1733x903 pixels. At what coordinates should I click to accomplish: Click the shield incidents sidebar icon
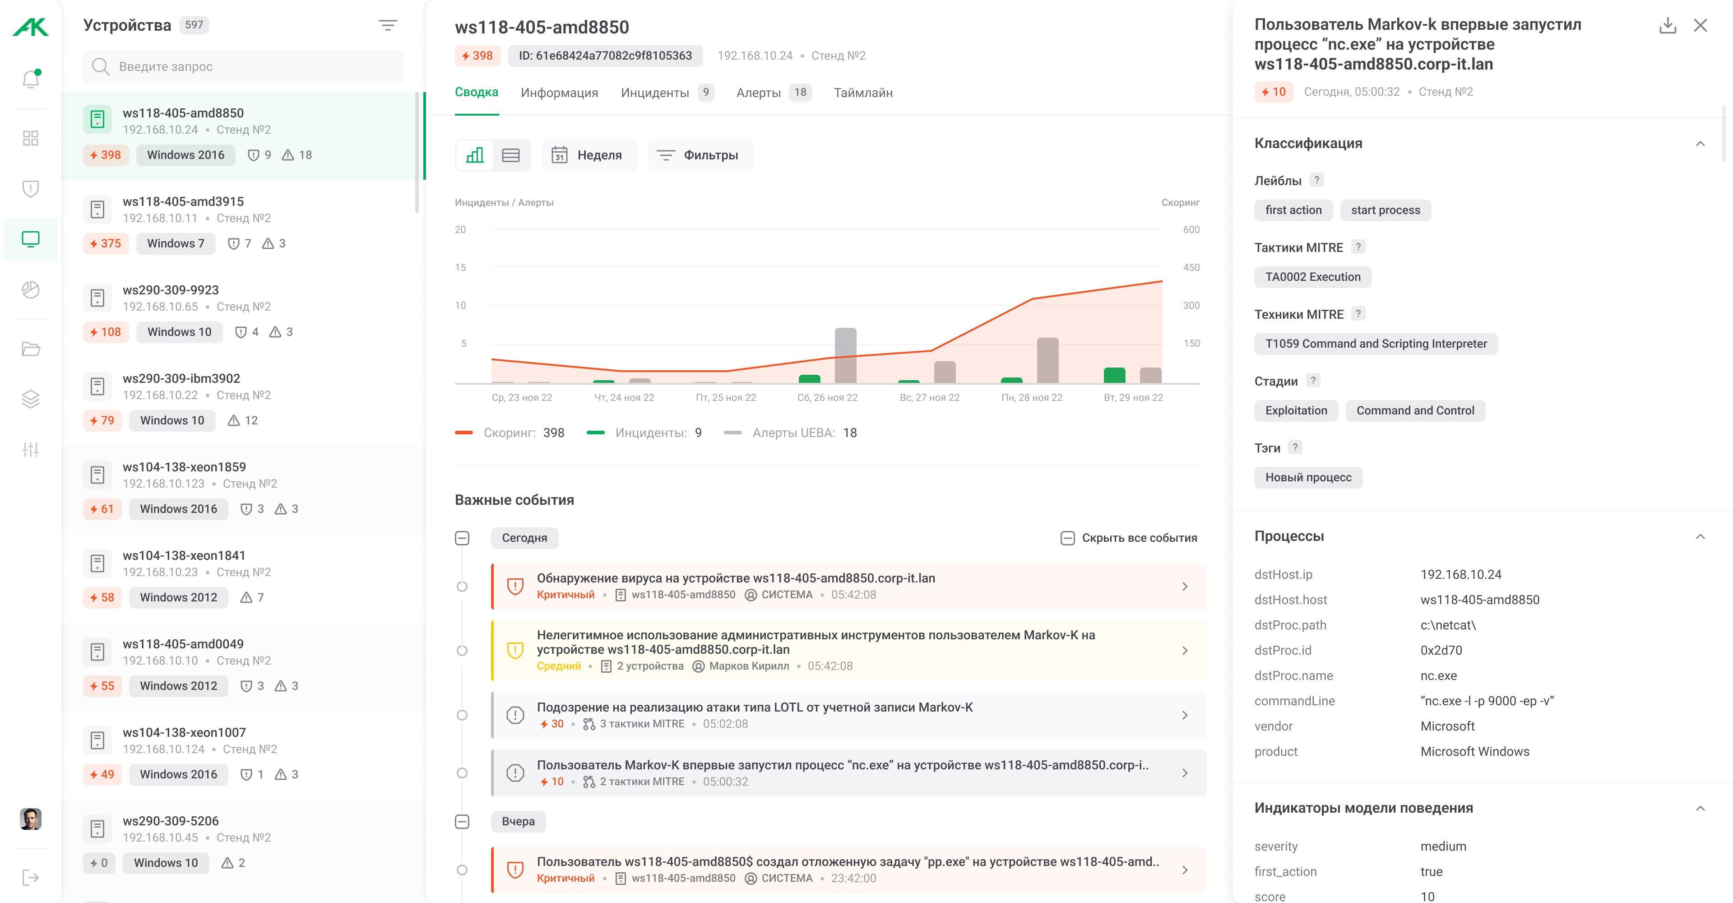tap(31, 188)
